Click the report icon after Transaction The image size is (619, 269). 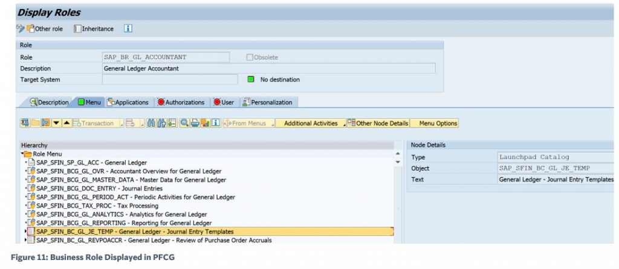click(131, 123)
